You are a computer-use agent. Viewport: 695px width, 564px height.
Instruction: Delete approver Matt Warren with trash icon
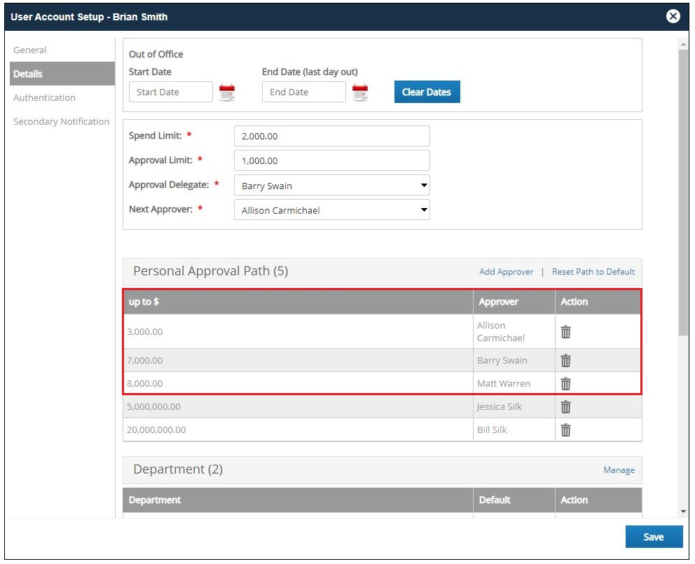(565, 383)
